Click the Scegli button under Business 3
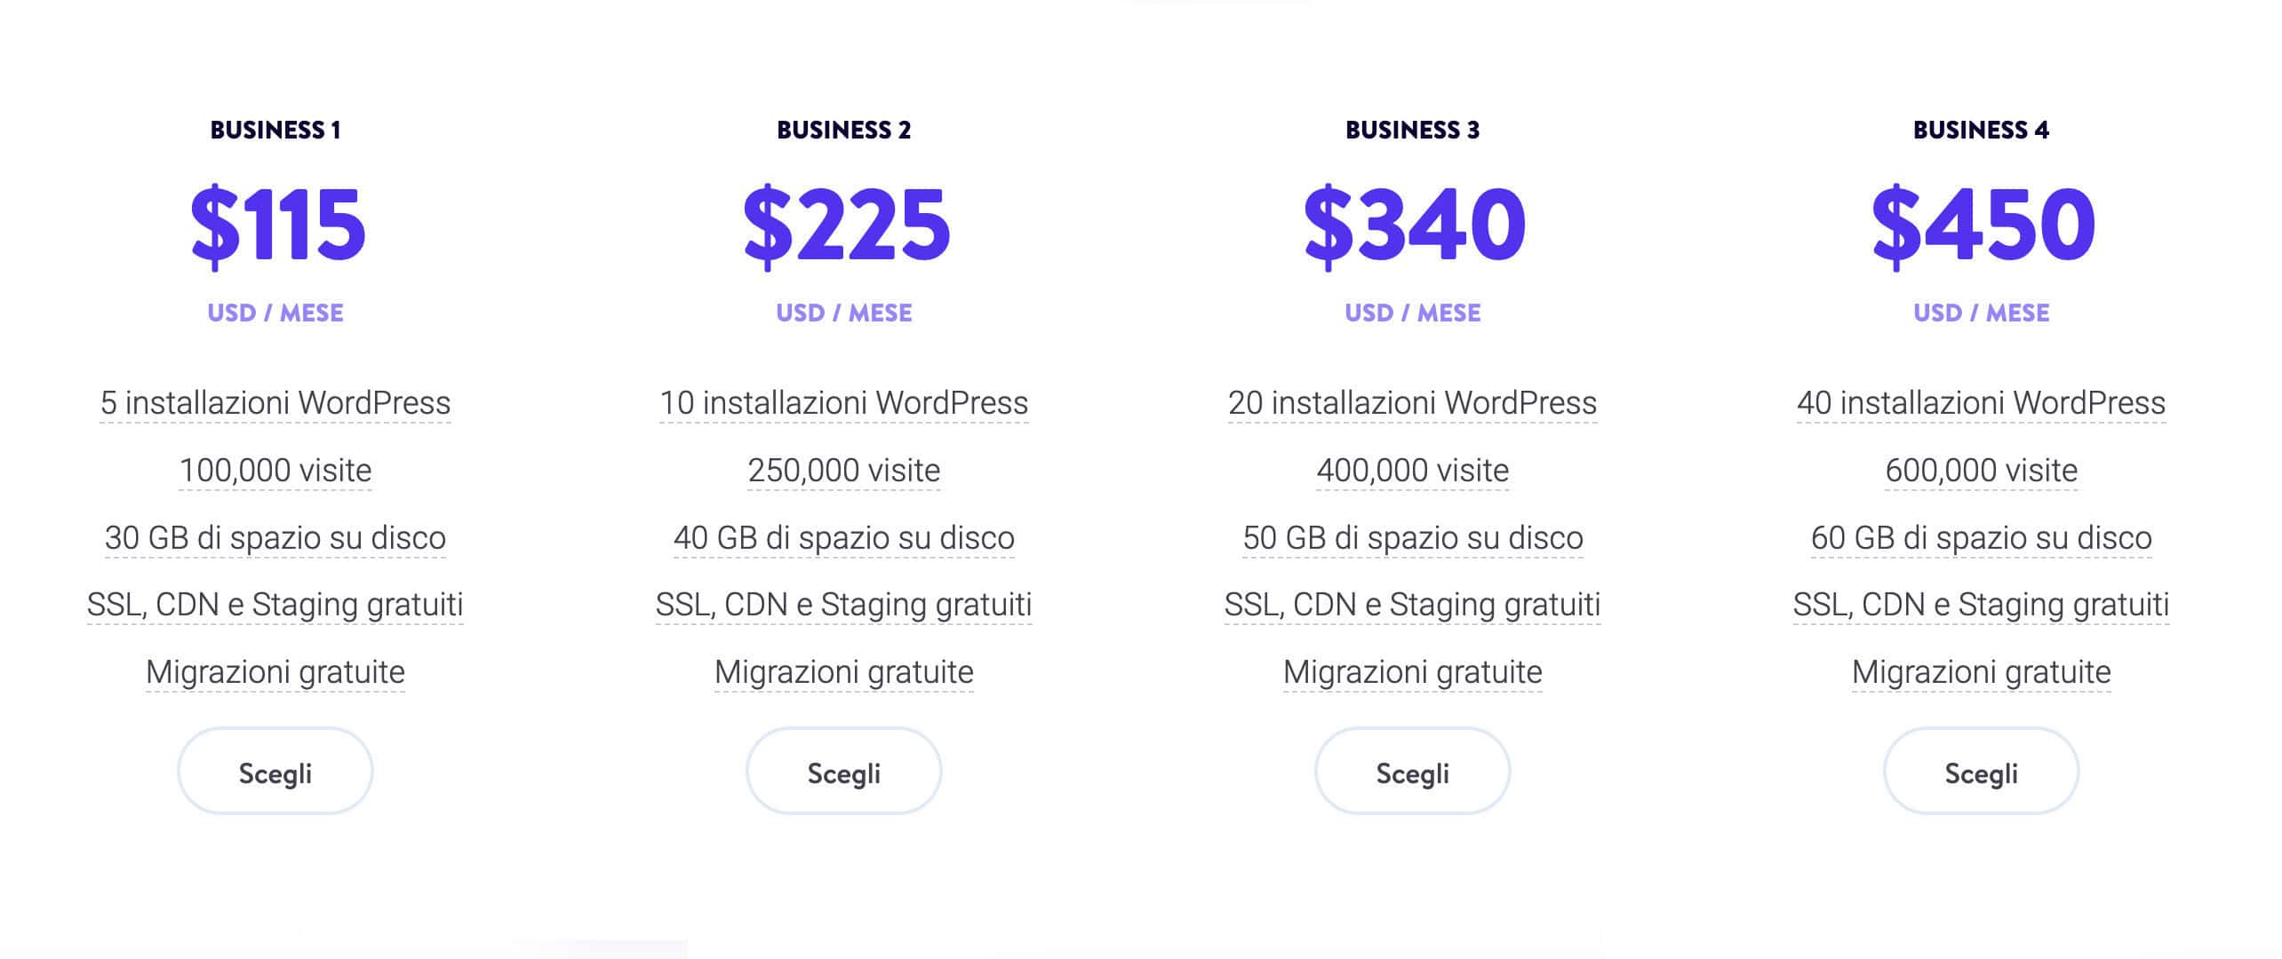The image size is (2282, 959). (1412, 772)
